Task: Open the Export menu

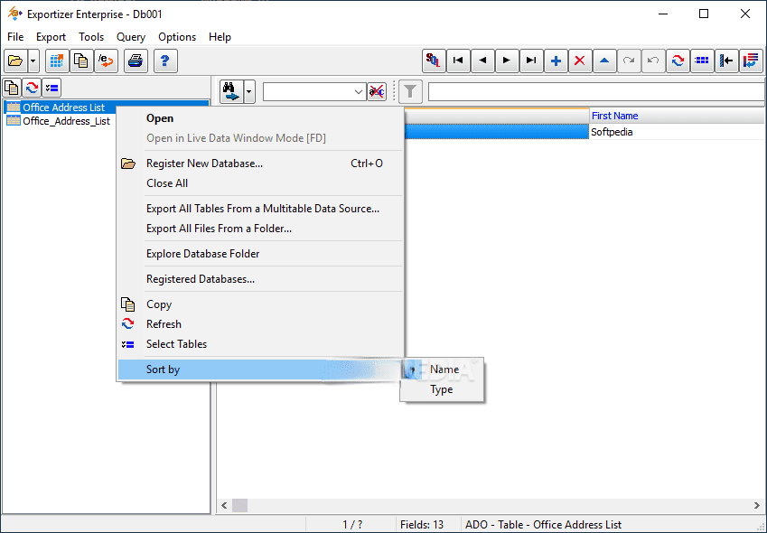Action: point(51,37)
